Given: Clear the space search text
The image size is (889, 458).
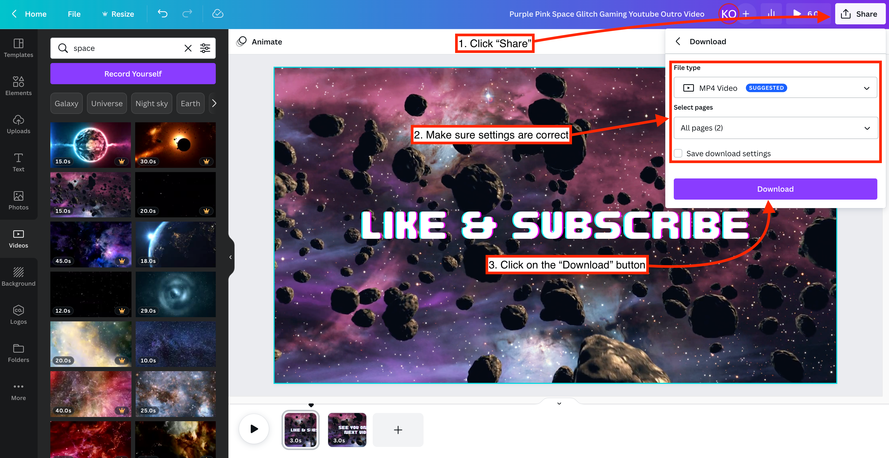Looking at the screenshot, I should tap(188, 48).
